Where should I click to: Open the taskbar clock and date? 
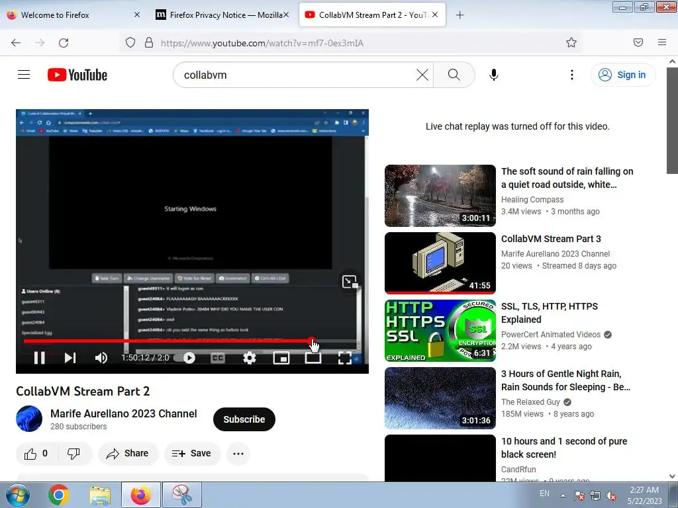click(644, 495)
